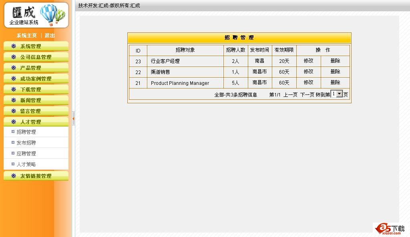Screen dimensions: 410x237
Task: Click 修改 for 行业客户经理 row
Action: (x=308, y=61)
